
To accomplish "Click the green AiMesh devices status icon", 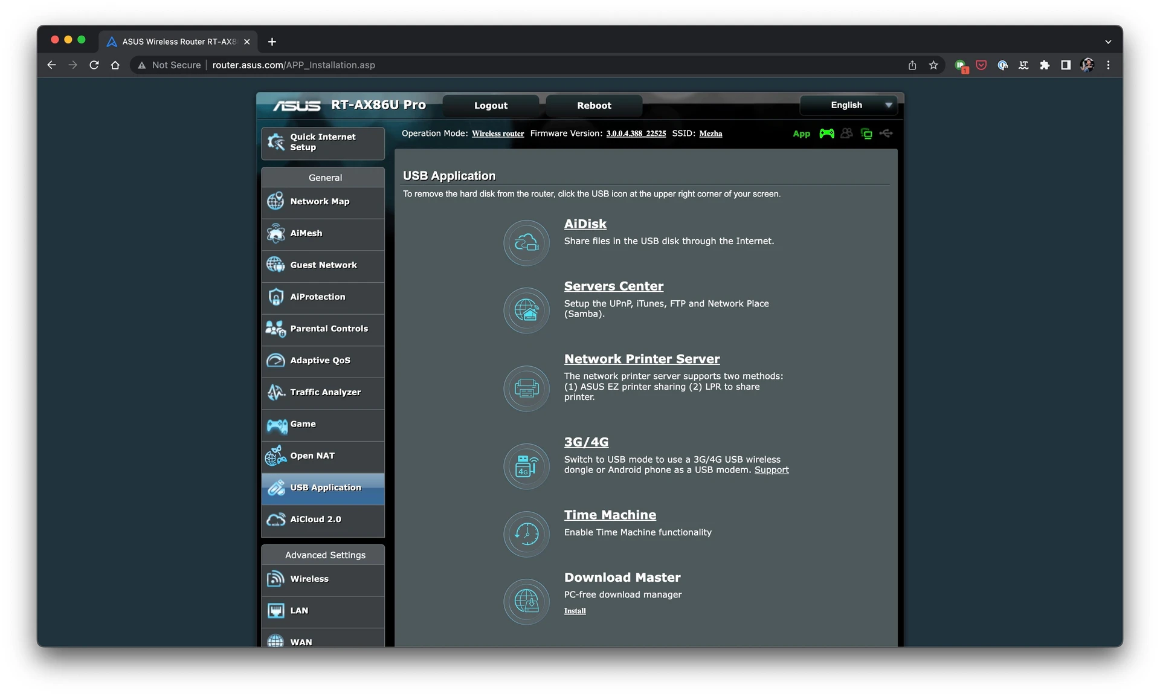I will (x=866, y=134).
